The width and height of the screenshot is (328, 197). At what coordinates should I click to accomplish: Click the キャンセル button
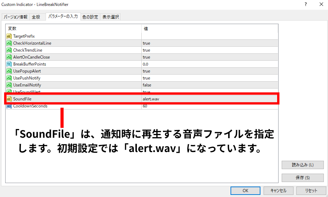pyautogui.click(x=278, y=191)
